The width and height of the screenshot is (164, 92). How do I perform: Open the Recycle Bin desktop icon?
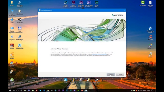pos(12,38)
